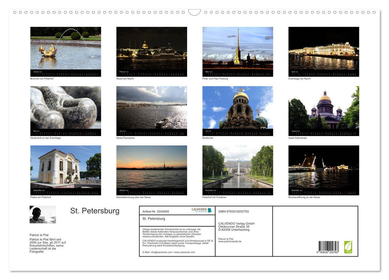Select the September 'Palais am Peterhof' thumbnail
The image size is (389, 280).
65,169
